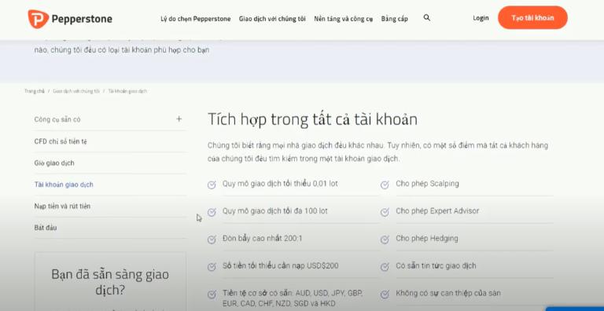Image resolution: width=604 pixels, height=311 pixels.
Task: Click the Login link
Action: point(481,18)
